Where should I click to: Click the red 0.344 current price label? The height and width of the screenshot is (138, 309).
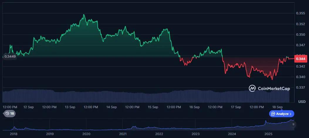point(300,59)
